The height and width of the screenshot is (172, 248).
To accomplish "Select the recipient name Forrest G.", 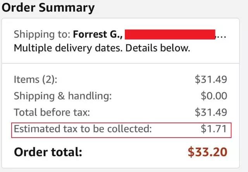I will click(x=98, y=34).
